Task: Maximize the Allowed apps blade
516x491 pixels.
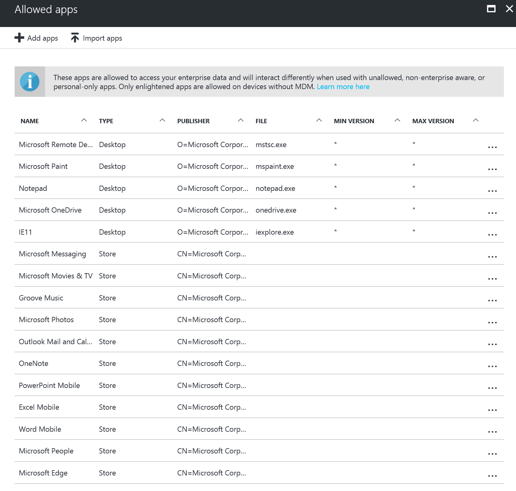Action: 491,9
